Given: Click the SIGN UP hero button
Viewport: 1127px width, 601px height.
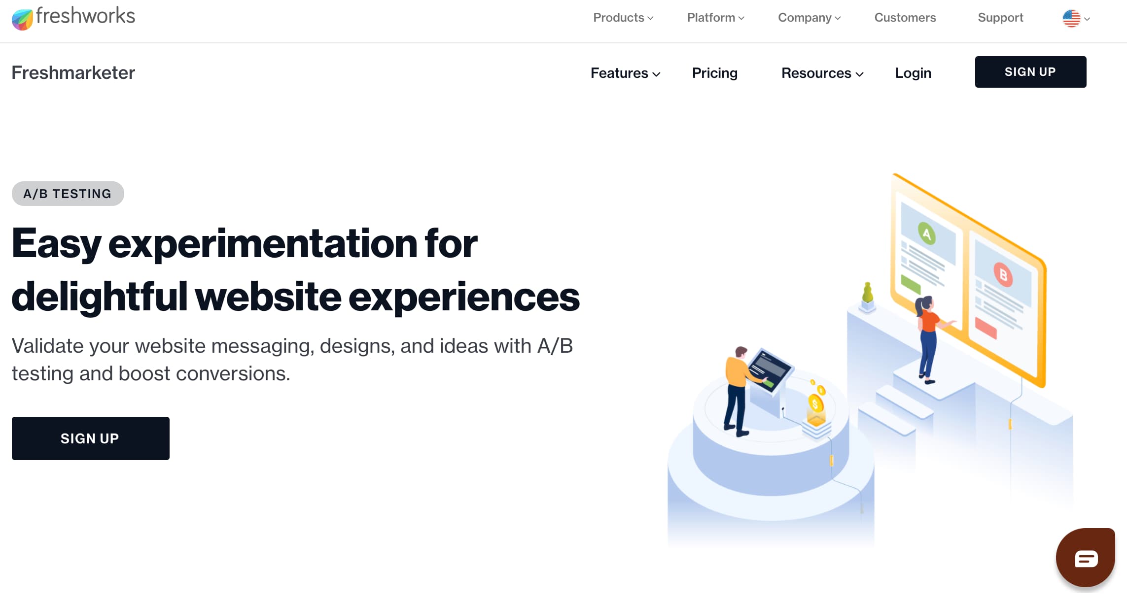Looking at the screenshot, I should pos(90,437).
